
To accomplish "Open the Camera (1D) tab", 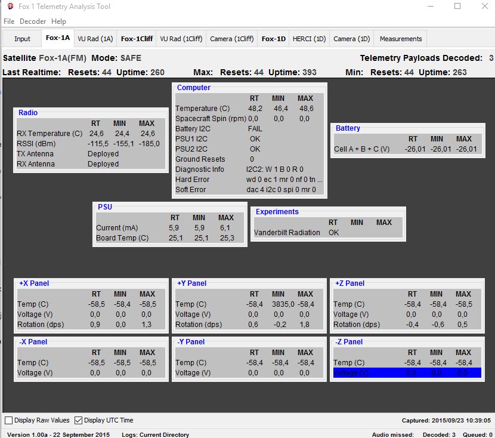I will click(351, 38).
